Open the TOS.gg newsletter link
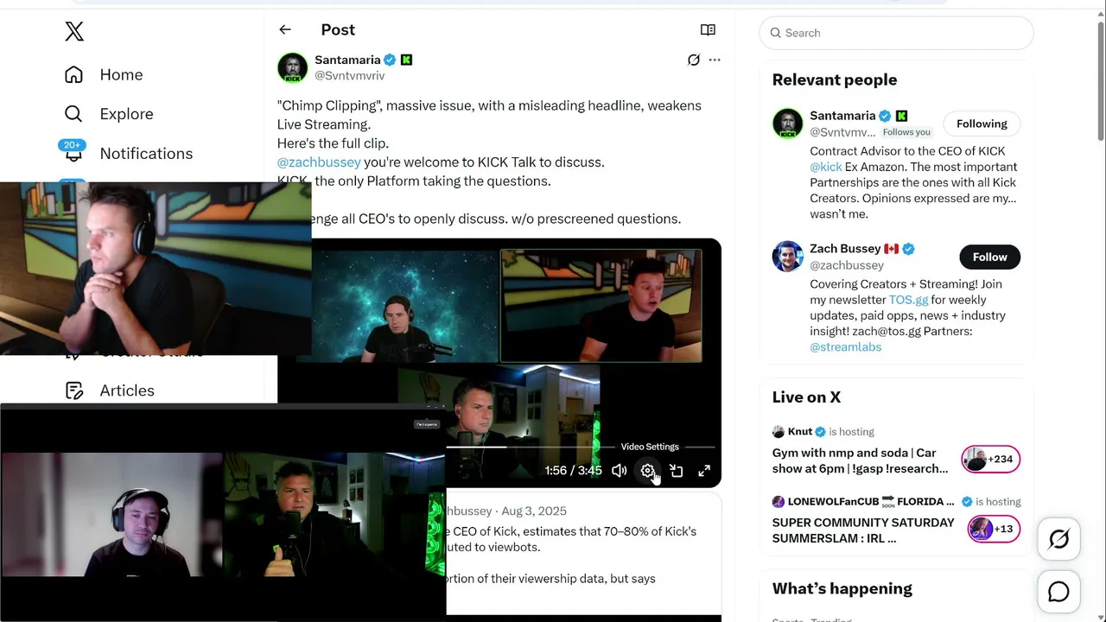 click(909, 300)
